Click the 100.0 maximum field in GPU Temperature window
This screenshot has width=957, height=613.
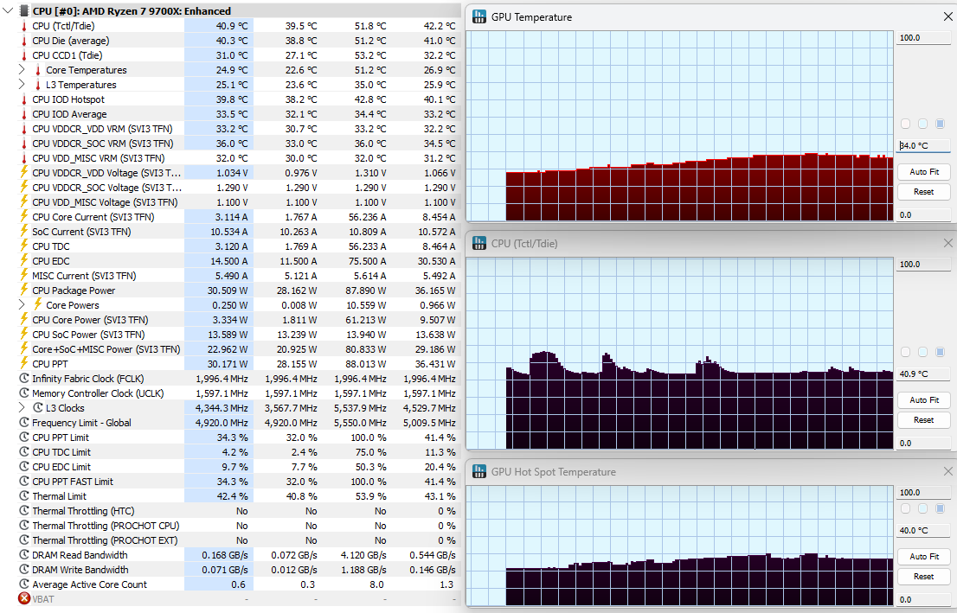[923, 38]
